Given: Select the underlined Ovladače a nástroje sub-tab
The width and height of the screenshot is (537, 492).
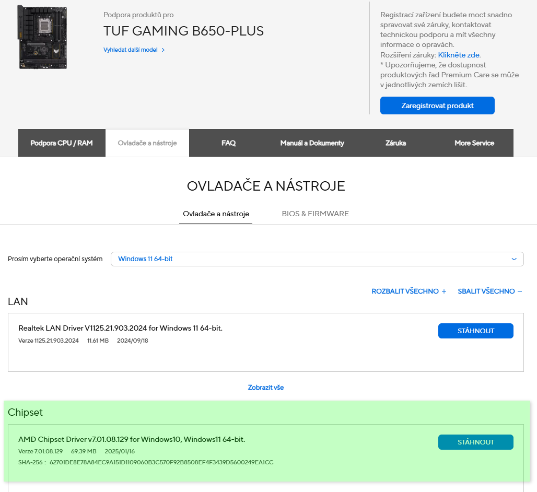Looking at the screenshot, I should coord(216,214).
